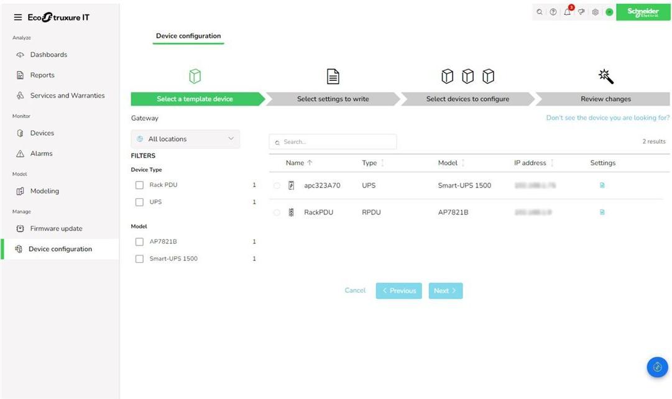Go to Firmware update in sidebar
Viewport: 672px width, 399px height.
click(x=56, y=229)
